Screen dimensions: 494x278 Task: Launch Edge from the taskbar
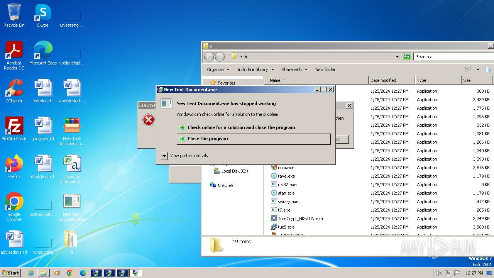point(83,273)
